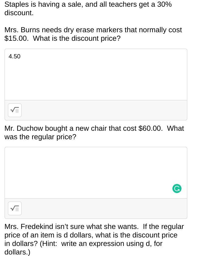The height and width of the screenshot is (256, 201).
Task: Open equation editor below the chair answer
Action: point(15,208)
